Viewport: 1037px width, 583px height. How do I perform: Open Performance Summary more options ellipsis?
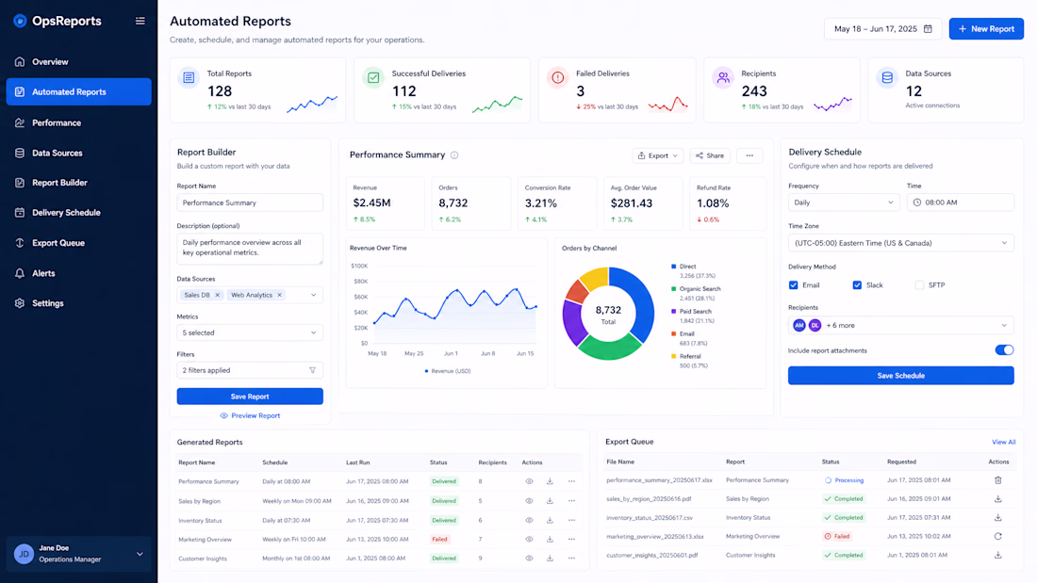(x=749, y=156)
